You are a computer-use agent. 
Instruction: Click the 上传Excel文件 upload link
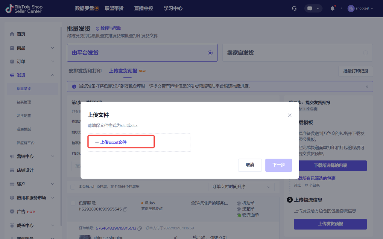point(113,142)
